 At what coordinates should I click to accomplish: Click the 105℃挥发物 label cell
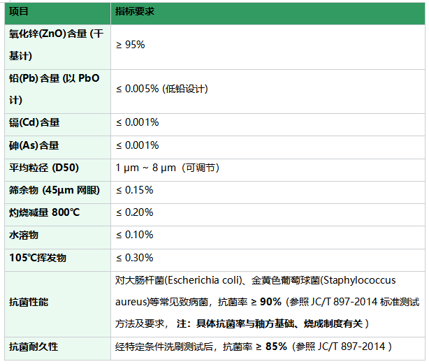coord(58,260)
